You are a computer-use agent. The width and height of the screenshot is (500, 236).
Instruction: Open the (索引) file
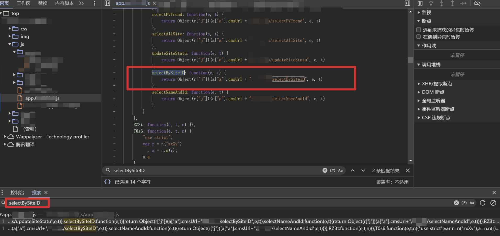(30, 129)
